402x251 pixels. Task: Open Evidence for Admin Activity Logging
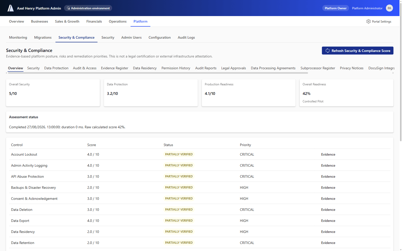tap(328, 166)
